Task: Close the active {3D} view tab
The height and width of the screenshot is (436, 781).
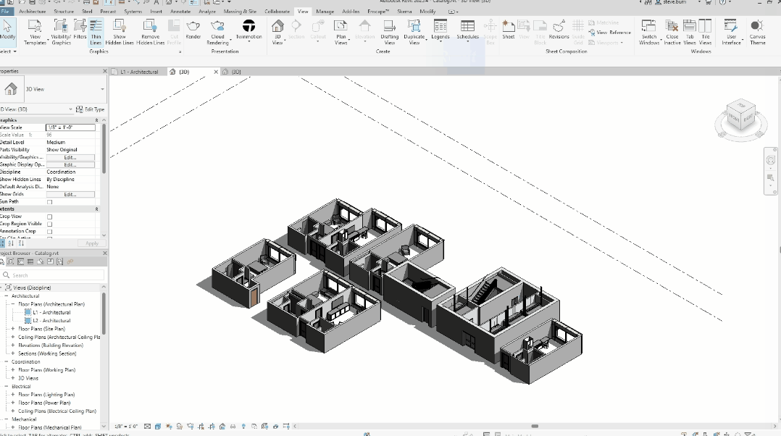Action: pos(216,72)
